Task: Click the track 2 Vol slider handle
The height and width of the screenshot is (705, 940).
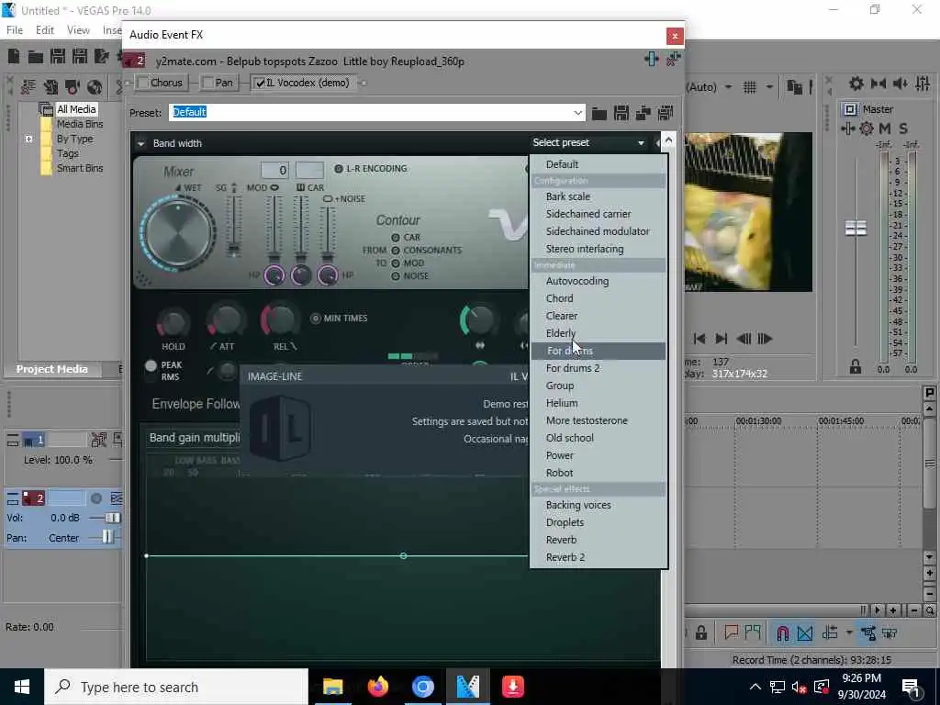Action: [x=112, y=518]
